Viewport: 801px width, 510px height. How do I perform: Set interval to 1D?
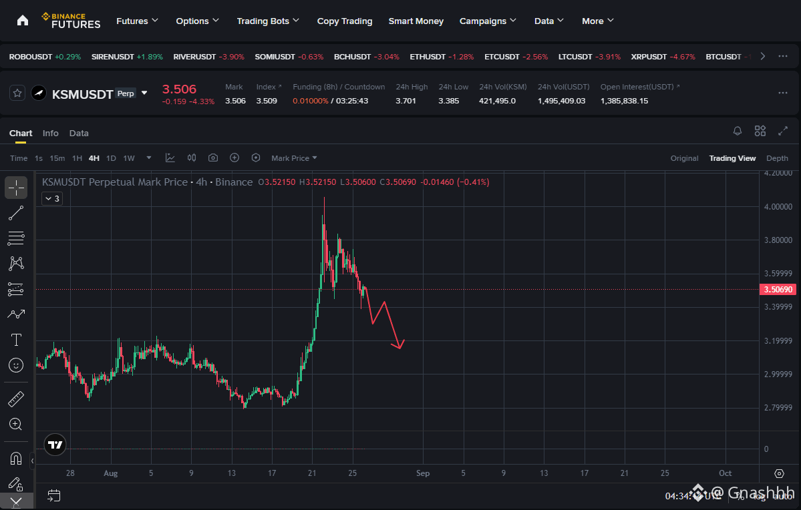pyautogui.click(x=111, y=158)
